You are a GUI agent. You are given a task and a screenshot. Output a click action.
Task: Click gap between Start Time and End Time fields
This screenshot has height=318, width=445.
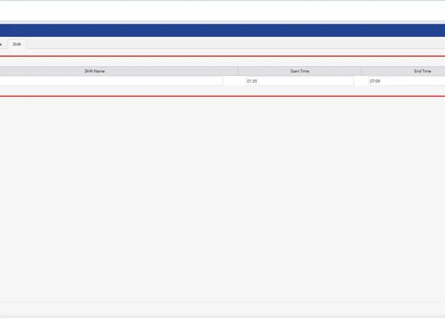(x=361, y=81)
